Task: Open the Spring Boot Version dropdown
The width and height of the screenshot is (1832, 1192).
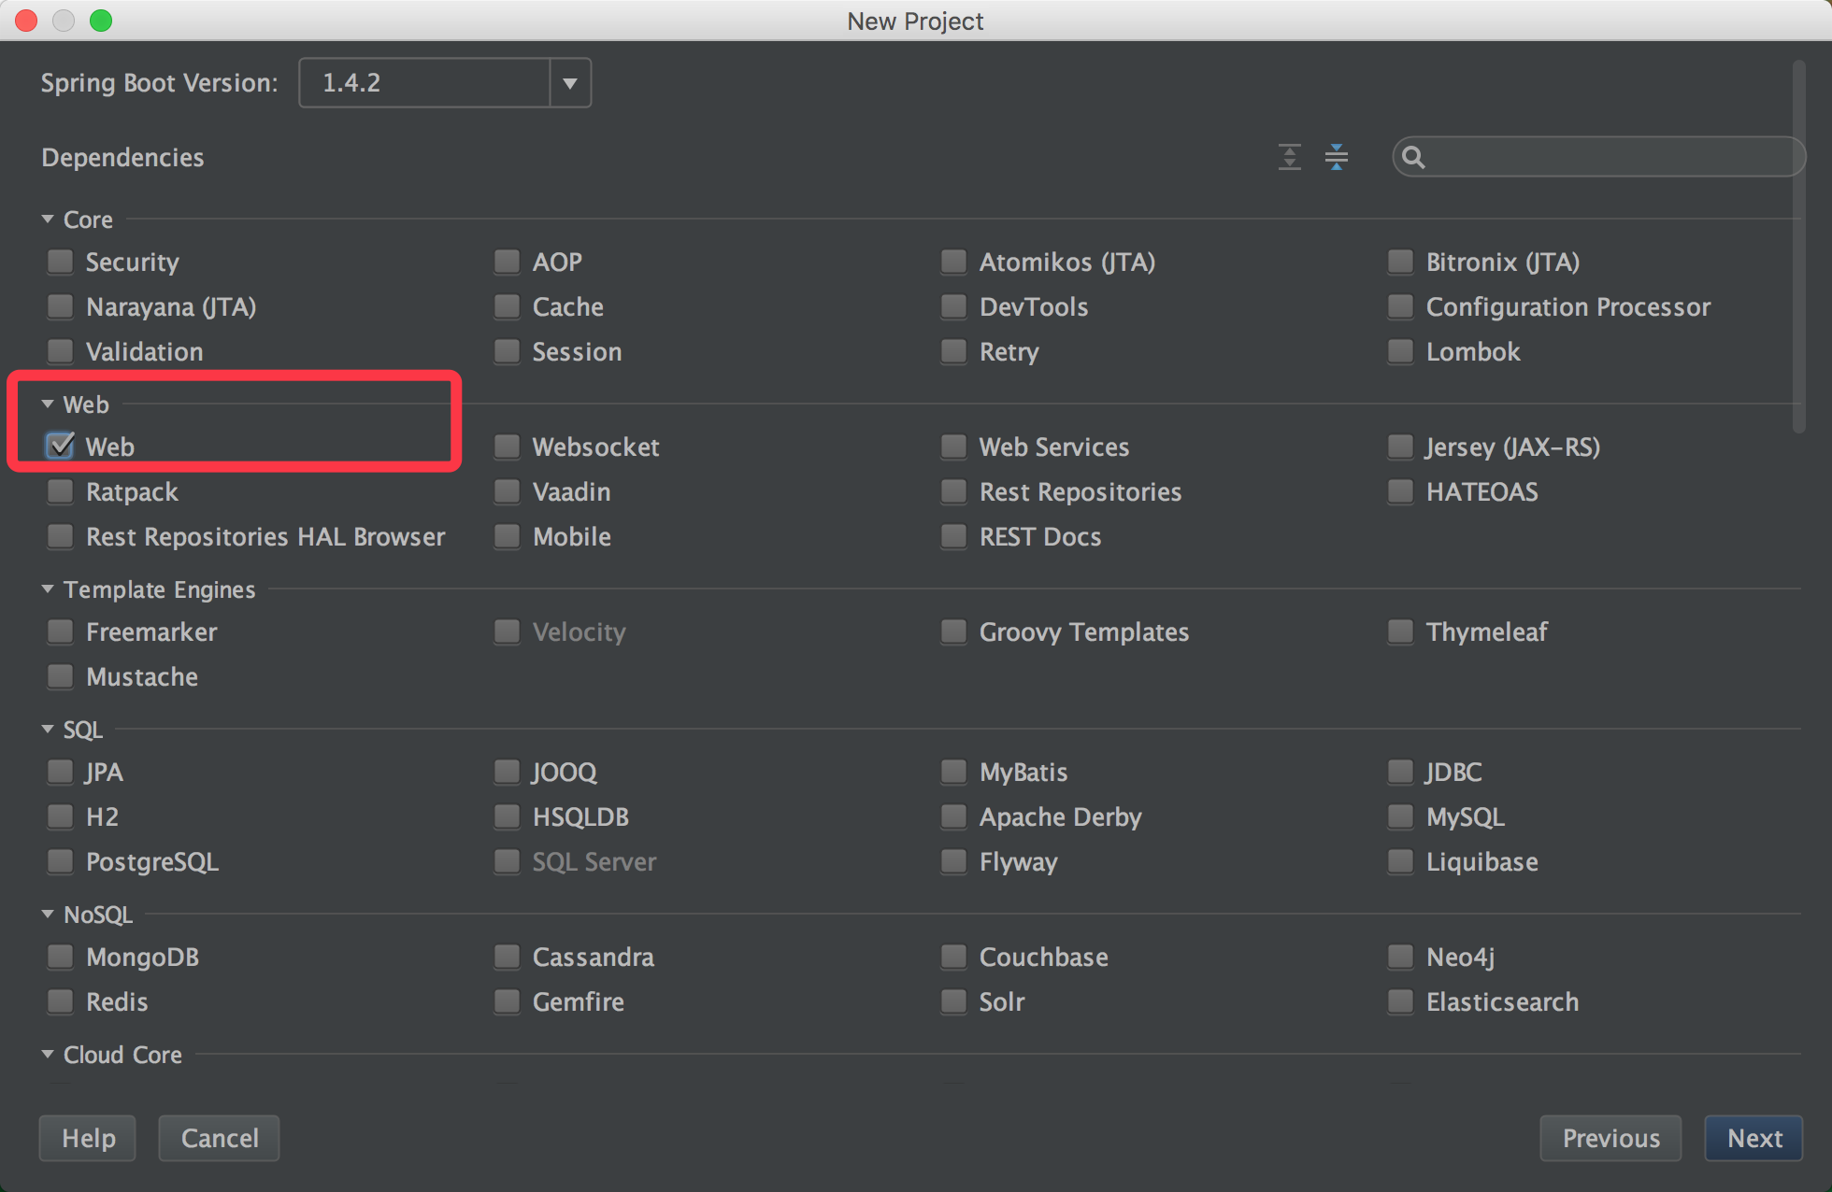Action: coord(569,83)
